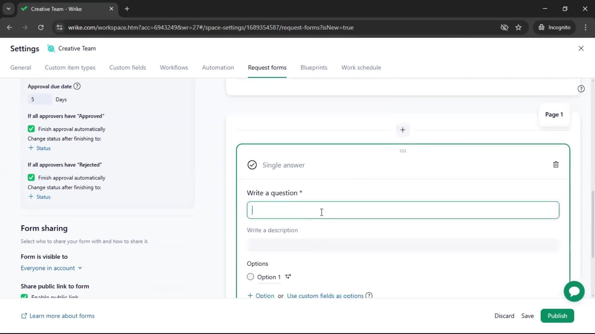Screen dimensions: 595x334
Task: Select the Option 1 radio button
Action: click(250, 277)
